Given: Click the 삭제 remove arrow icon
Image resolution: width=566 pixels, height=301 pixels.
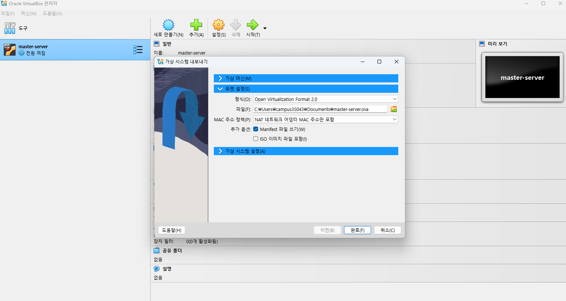Looking at the screenshot, I should 236,25.
